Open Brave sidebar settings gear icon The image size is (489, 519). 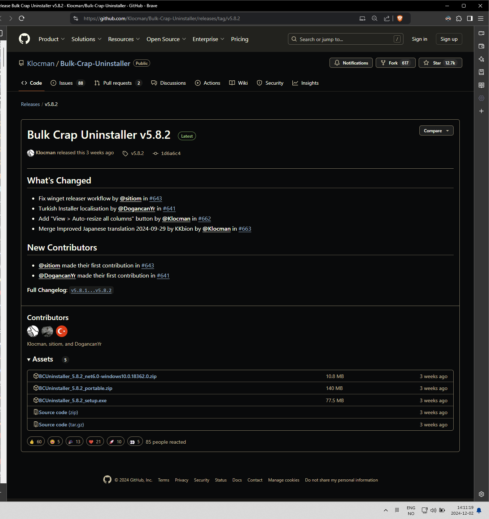[x=481, y=494]
